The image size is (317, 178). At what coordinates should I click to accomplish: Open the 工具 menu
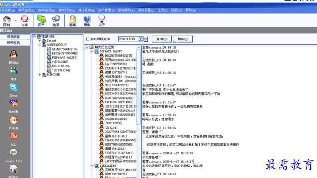163,10
